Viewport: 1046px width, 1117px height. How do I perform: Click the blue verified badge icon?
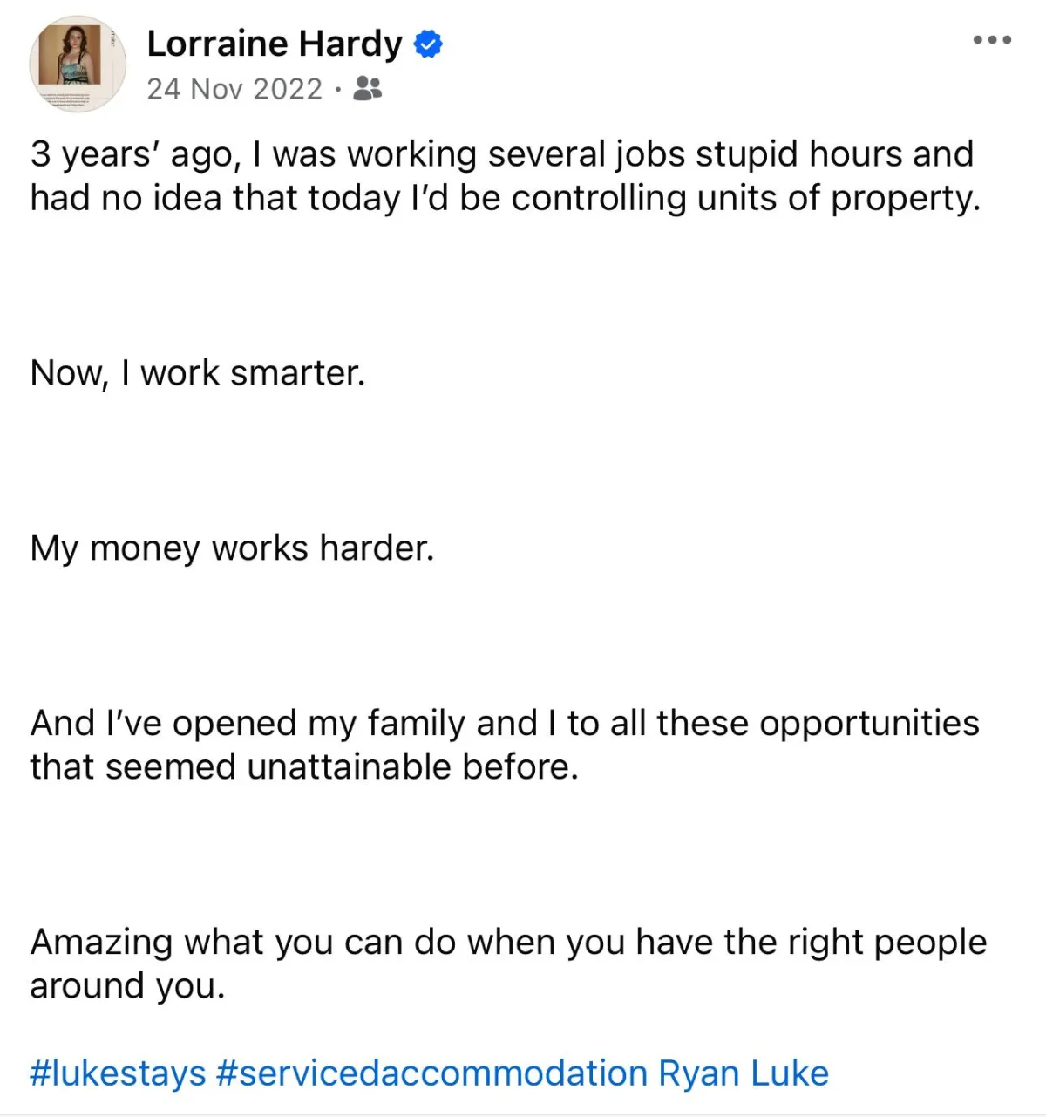pos(427,44)
